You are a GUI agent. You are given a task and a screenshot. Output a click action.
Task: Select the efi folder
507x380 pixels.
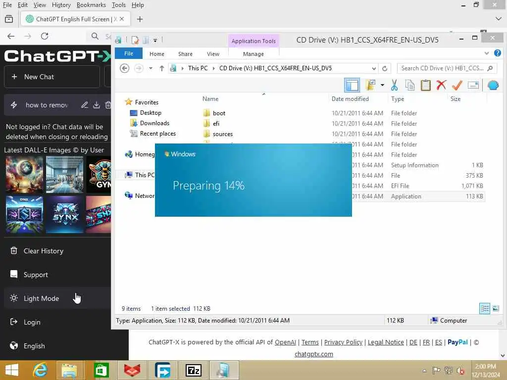point(216,123)
